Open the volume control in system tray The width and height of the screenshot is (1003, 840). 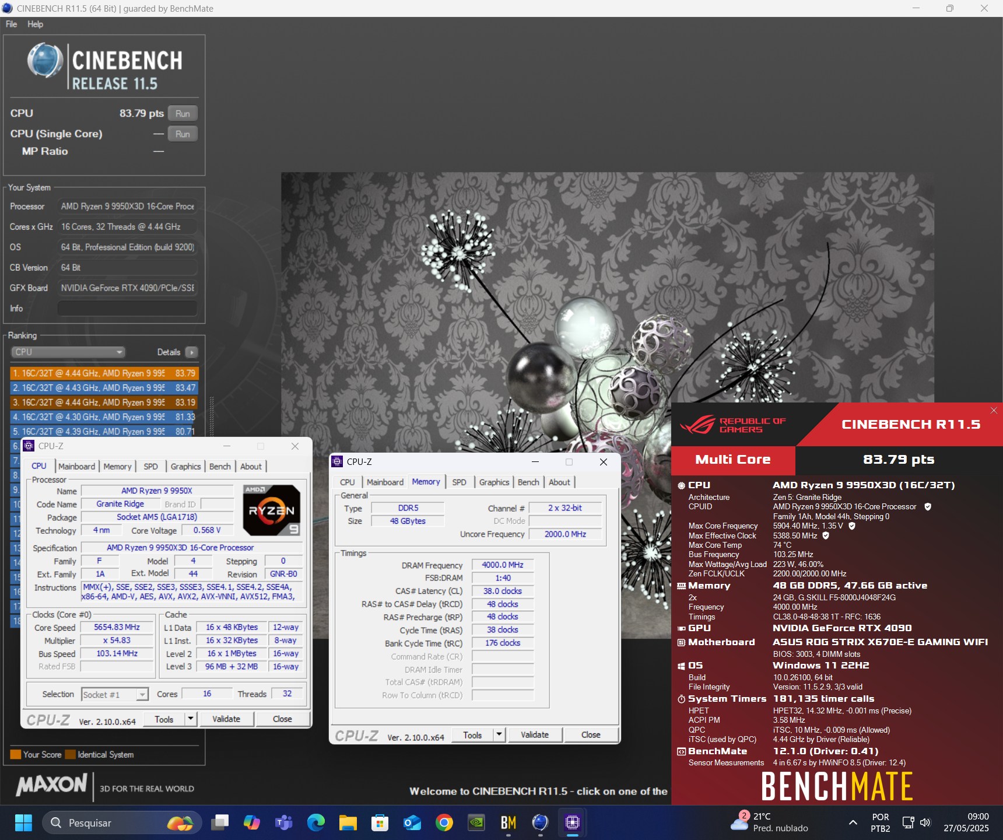click(x=925, y=822)
